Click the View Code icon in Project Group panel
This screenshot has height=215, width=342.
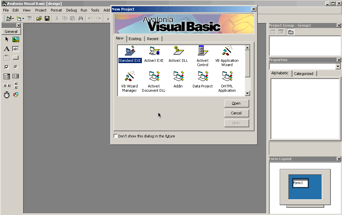[273, 32]
